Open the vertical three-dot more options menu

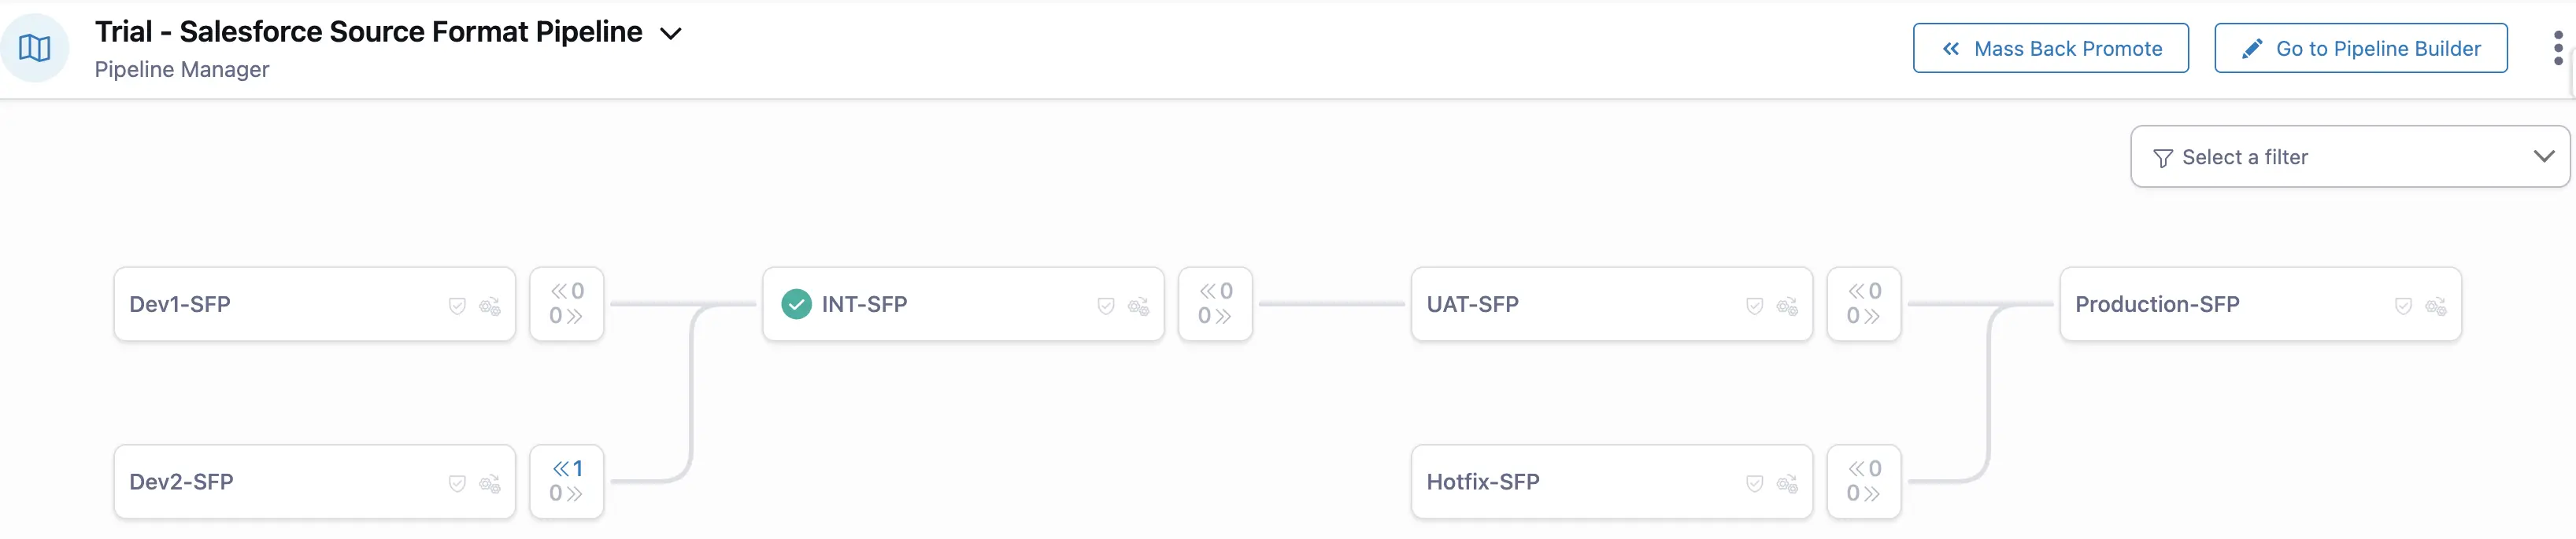[x=2558, y=48]
